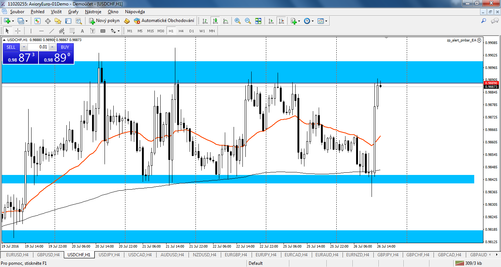Toggle chart shift from right edge
501x267 pixels.
pos(281,21)
